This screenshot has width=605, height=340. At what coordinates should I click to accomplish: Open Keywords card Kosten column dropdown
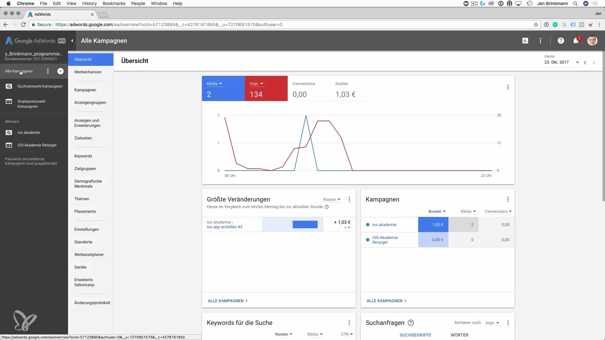[x=284, y=334]
